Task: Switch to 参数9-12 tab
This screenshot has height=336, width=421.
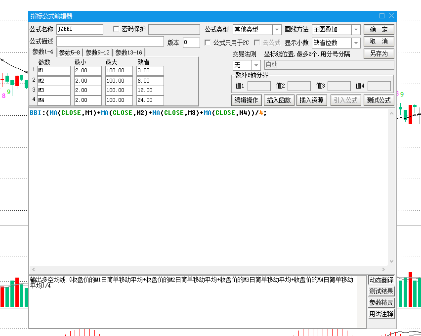Action: coord(97,52)
